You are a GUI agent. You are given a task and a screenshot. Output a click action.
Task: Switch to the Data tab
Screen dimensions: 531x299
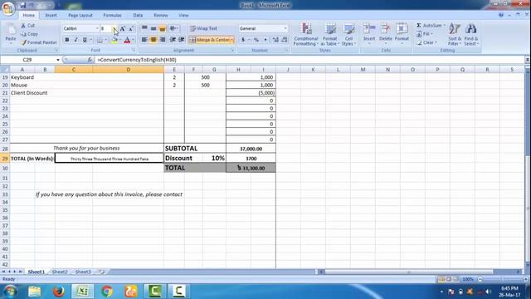tap(138, 15)
